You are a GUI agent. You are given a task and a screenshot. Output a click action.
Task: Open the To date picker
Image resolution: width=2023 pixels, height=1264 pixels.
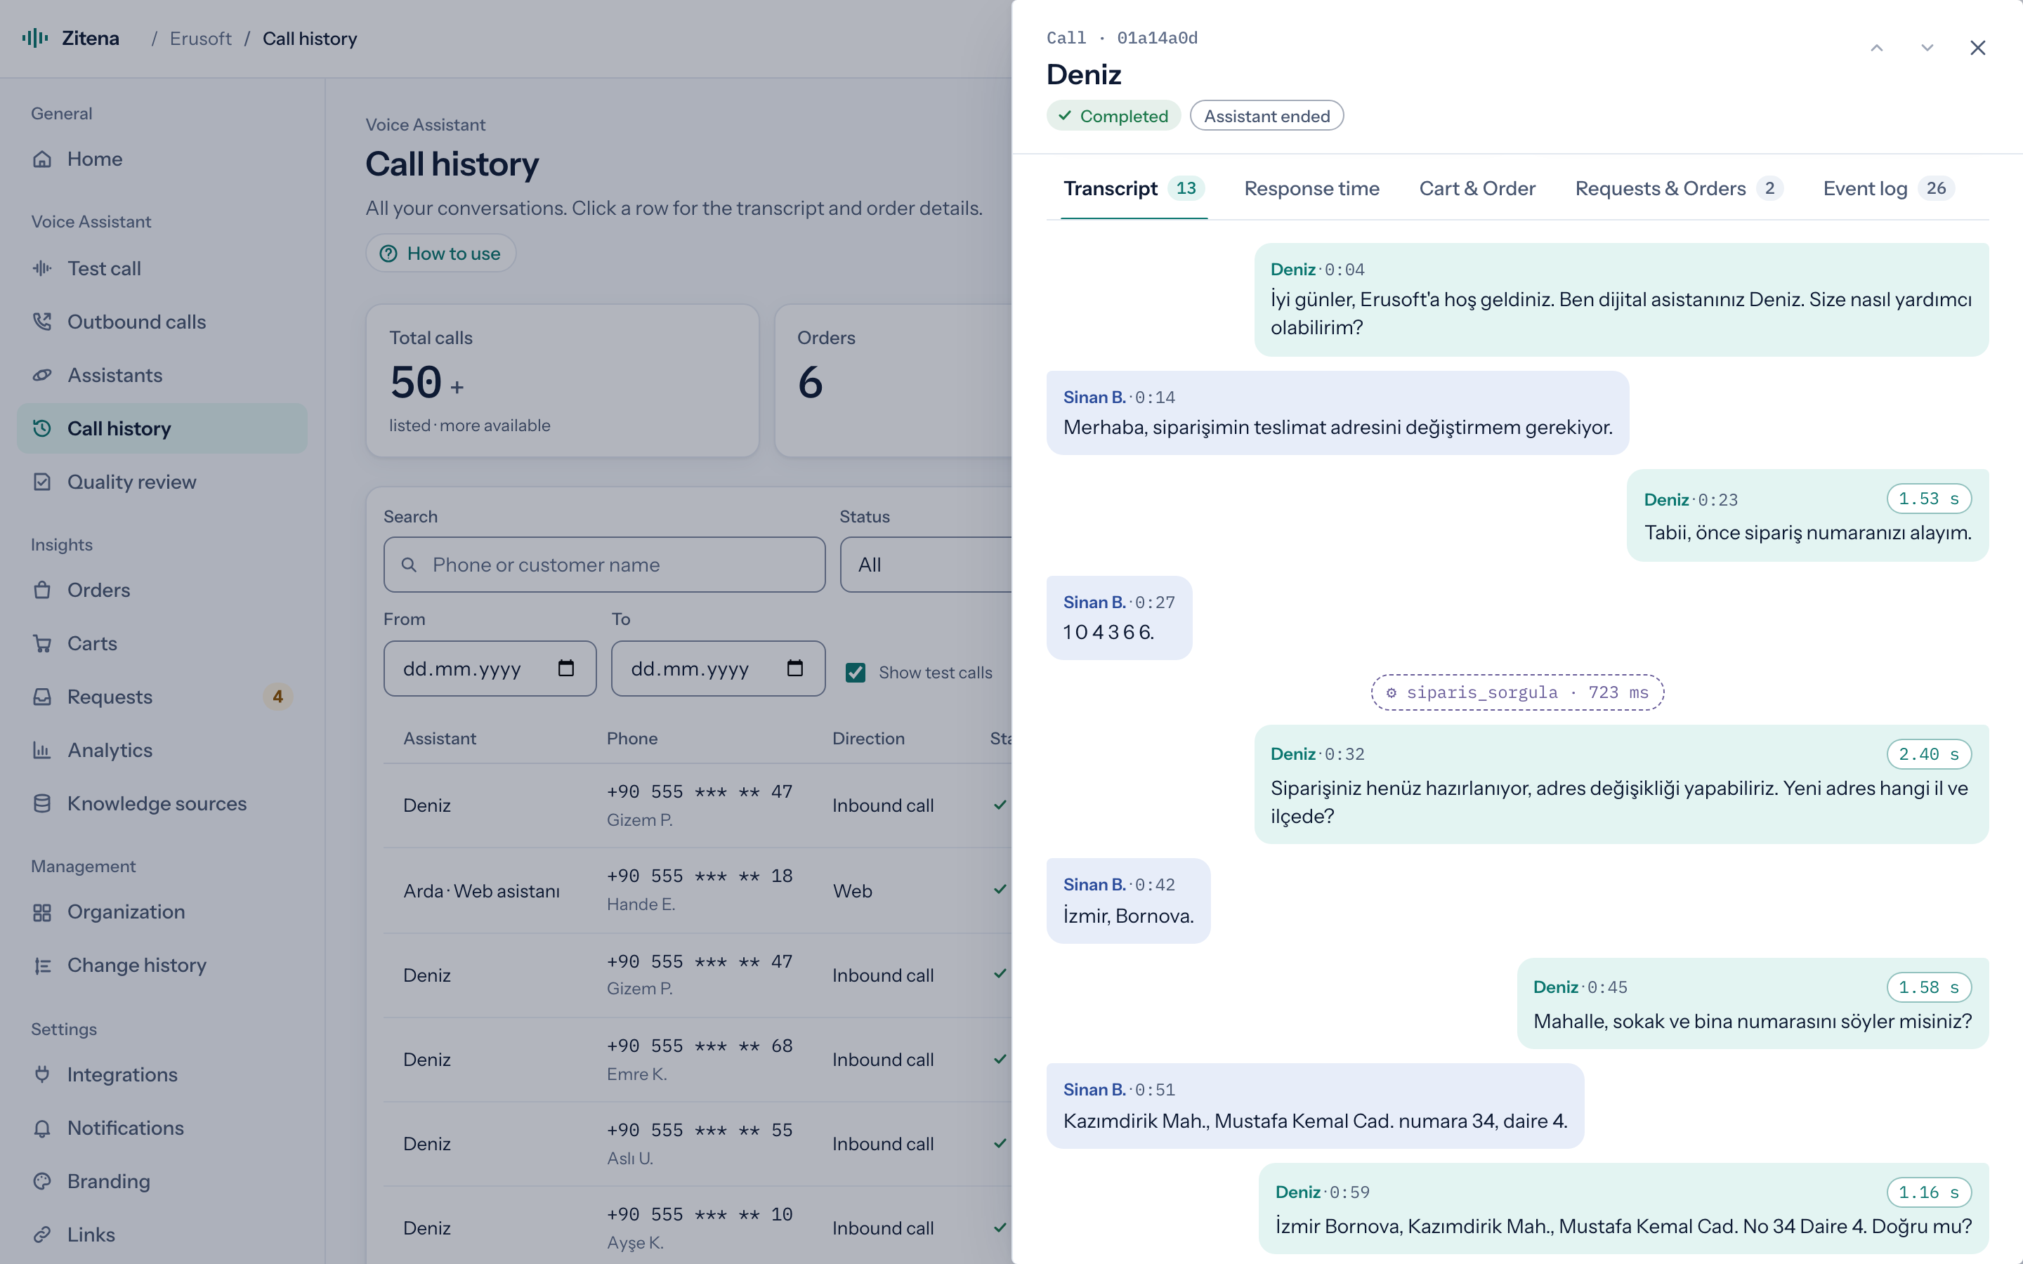795,669
